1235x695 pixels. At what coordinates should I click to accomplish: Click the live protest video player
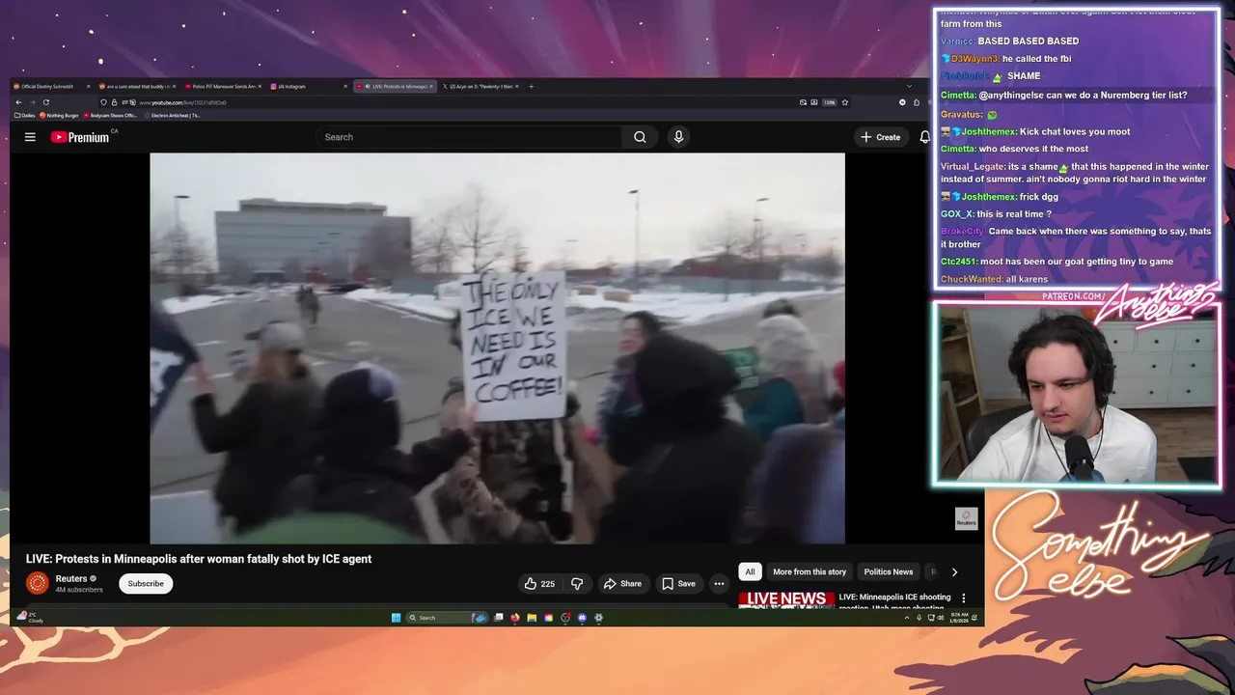pos(497,348)
